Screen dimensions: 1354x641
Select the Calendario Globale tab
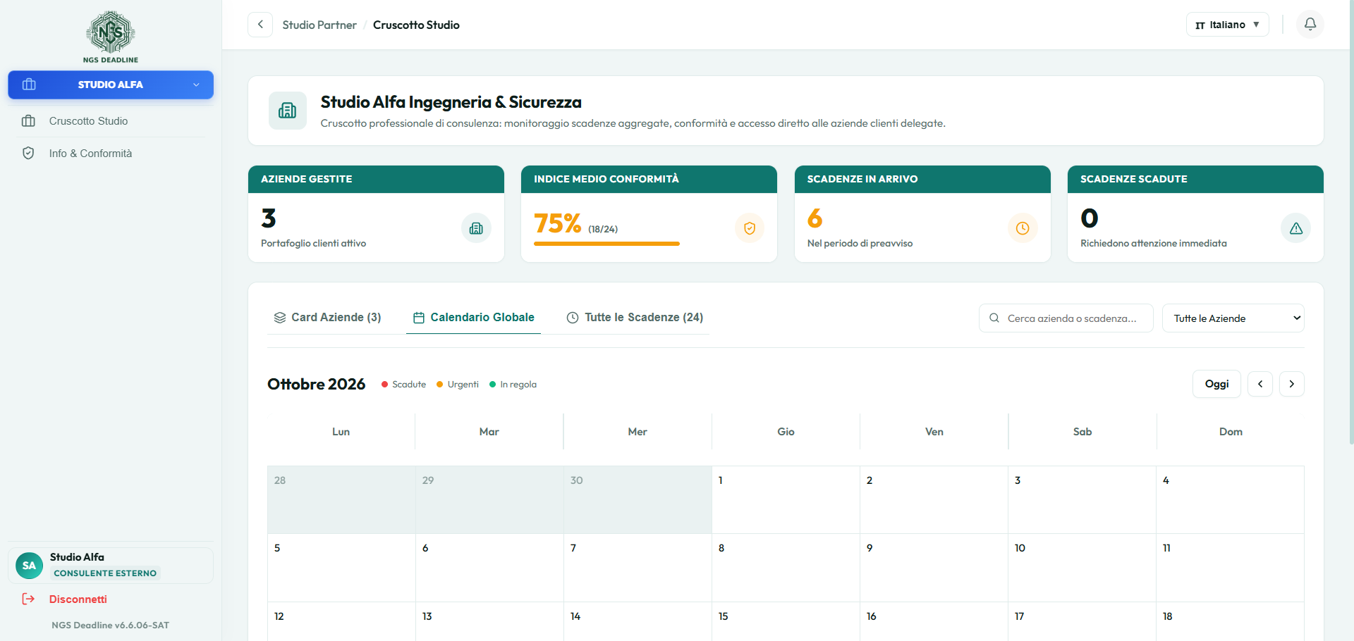pos(474,318)
